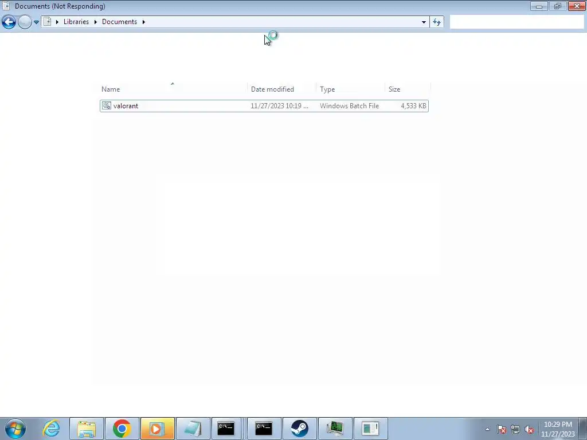Sort by Name column header

point(111,89)
